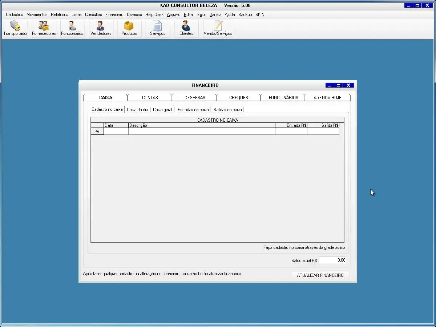This screenshot has width=436, height=327.
Task: Open Funcionários from the toolbar
Action: [x=72, y=28]
